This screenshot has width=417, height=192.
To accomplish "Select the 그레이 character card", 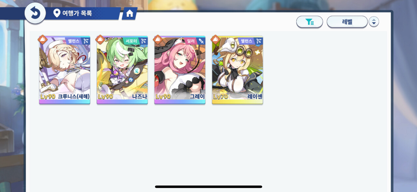I will pyautogui.click(x=180, y=70).
